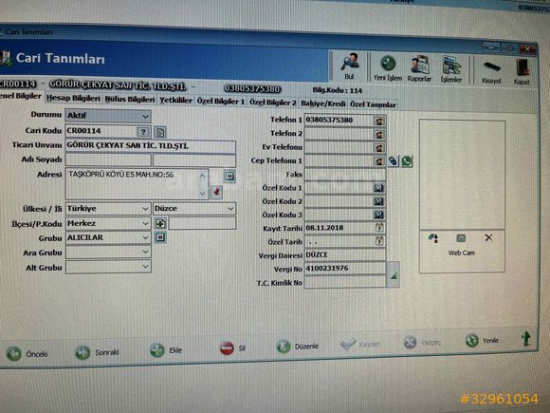The image size is (550, 413).
Task: Click the Sil delete button
Action: (x=233, y=348)
